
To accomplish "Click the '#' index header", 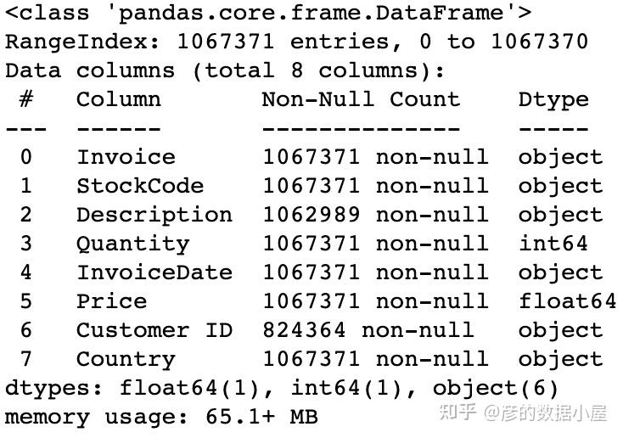I will pyautogui.click(x=26, y=99).
